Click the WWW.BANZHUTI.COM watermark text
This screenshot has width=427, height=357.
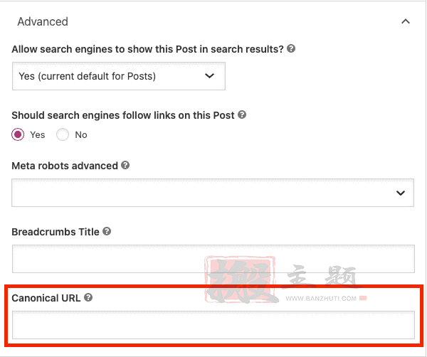[x=321, y=299]
